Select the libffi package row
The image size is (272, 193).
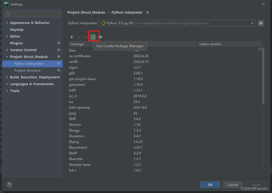[165, 119]
